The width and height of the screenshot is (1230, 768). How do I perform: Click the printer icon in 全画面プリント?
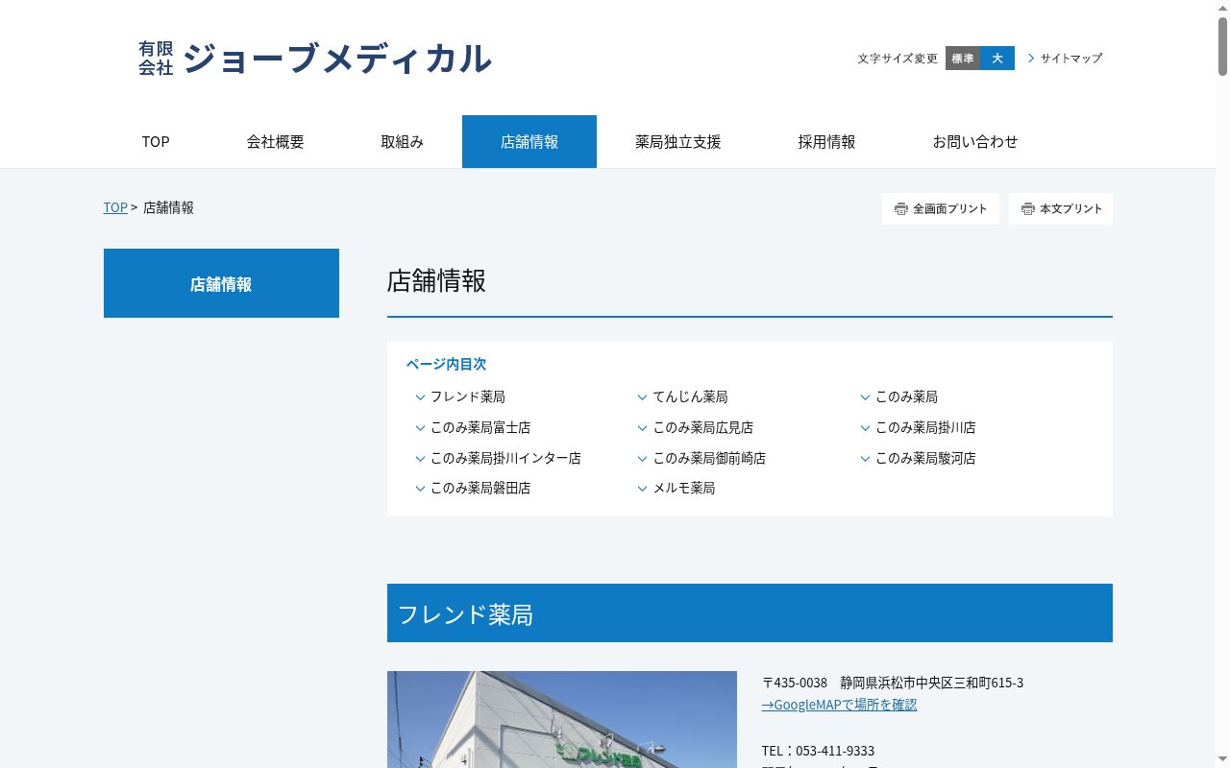(x=900, y=208)
